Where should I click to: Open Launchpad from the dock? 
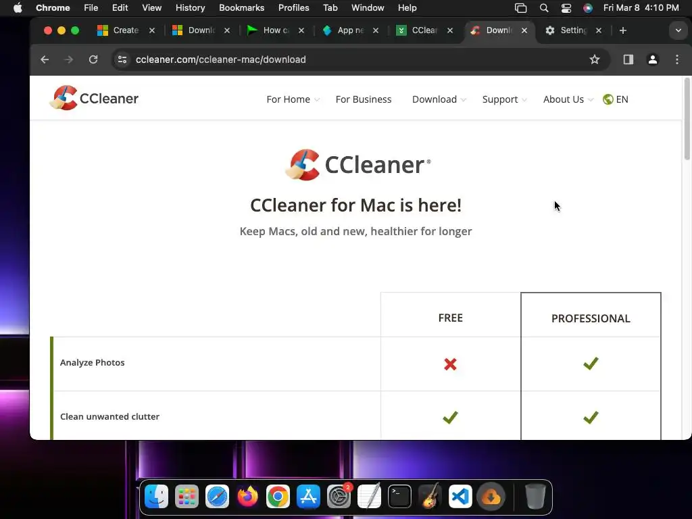pyautogui.click(x=187, y=497)
